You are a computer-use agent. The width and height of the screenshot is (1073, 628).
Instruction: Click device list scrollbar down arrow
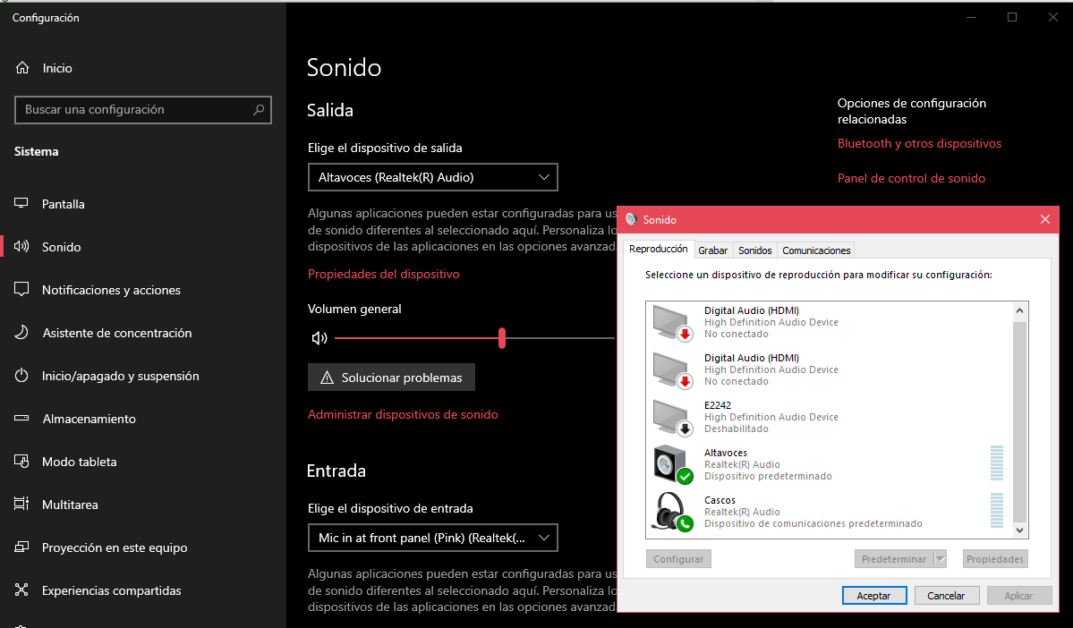tap(1019, 530)
